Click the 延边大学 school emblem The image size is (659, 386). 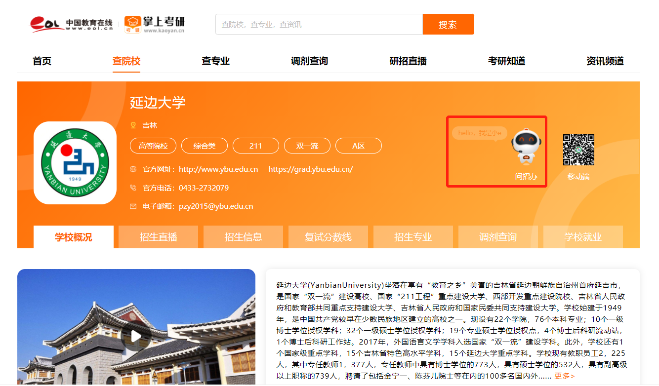(x=75, y=163)
